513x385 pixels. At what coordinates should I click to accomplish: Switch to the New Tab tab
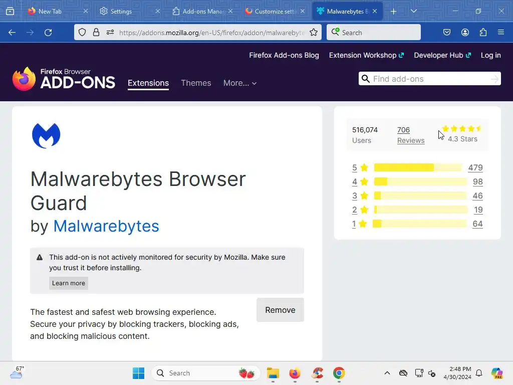50,11
